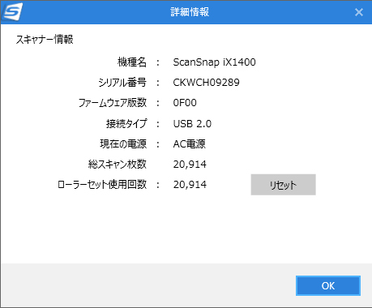
Task: Select the AC電源 power source value
Action: [x=190, y=143]
